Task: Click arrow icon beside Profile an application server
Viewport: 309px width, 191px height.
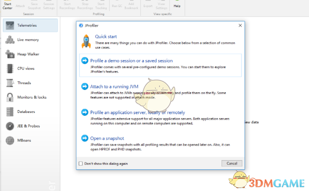Action: click(85, 112)
